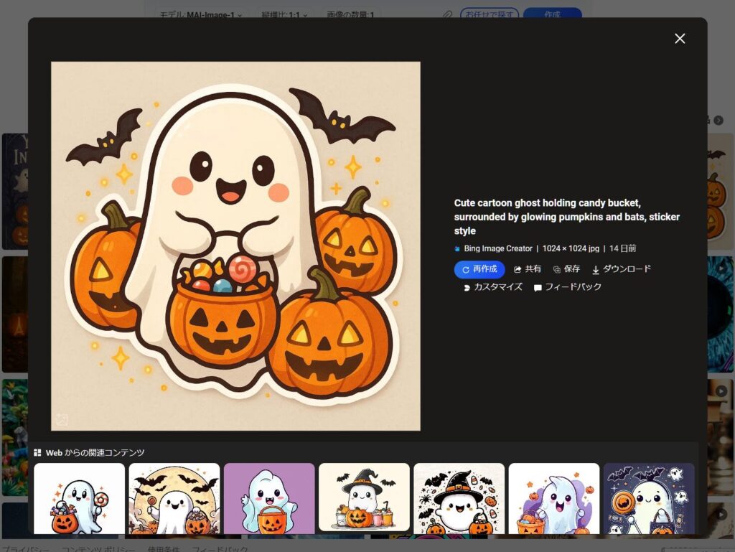Click the お任せで探す button
Image resolution: width=735 pixels, height=552 pixels.
point(490,14)
